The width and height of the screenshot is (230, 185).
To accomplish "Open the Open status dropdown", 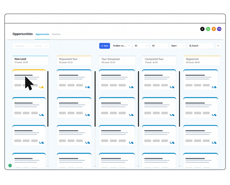I will pyautogui.click(x=178, y=46).
